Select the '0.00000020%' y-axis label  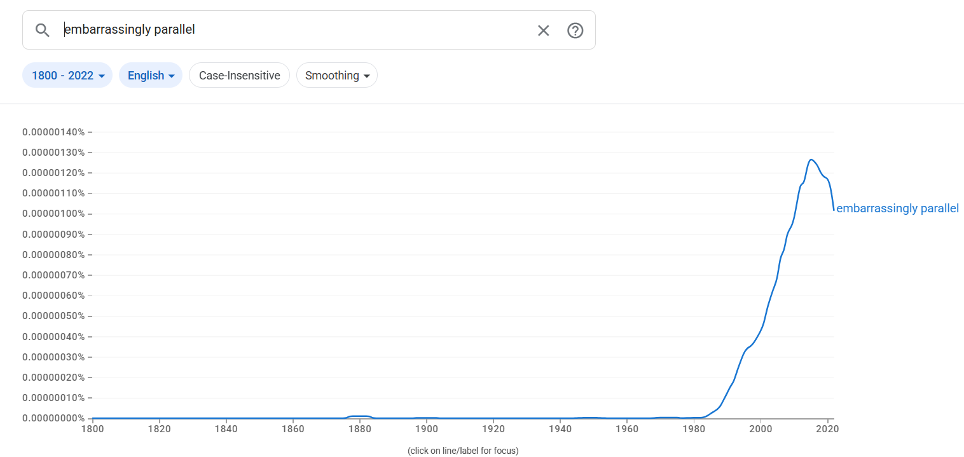click(53, 378)
